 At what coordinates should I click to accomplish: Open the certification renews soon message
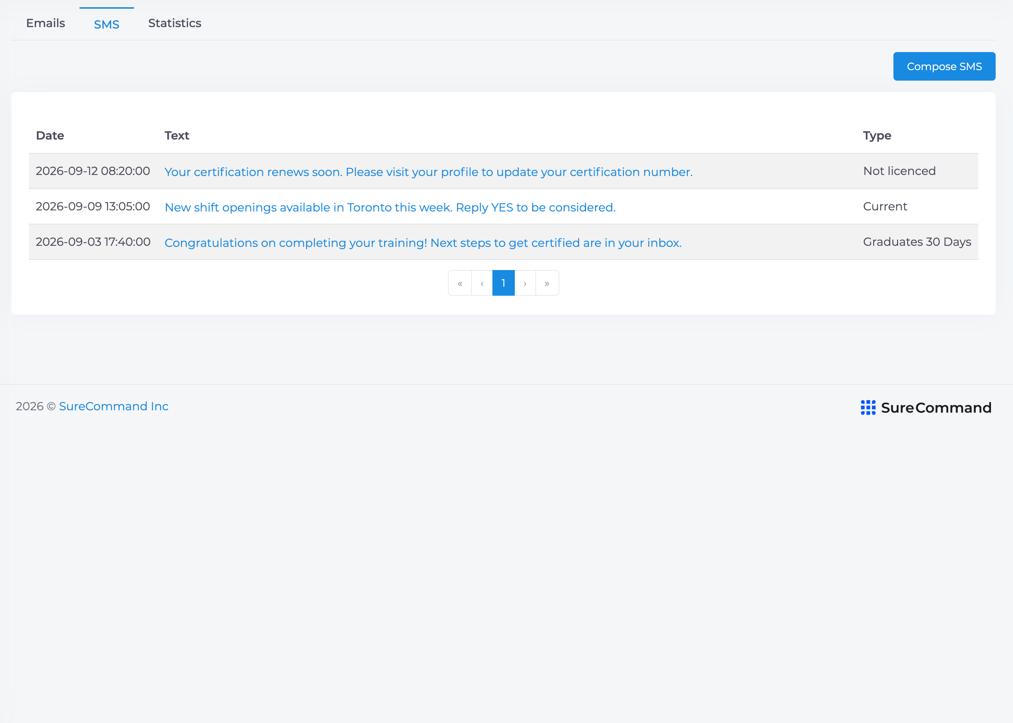coord(428,172)
